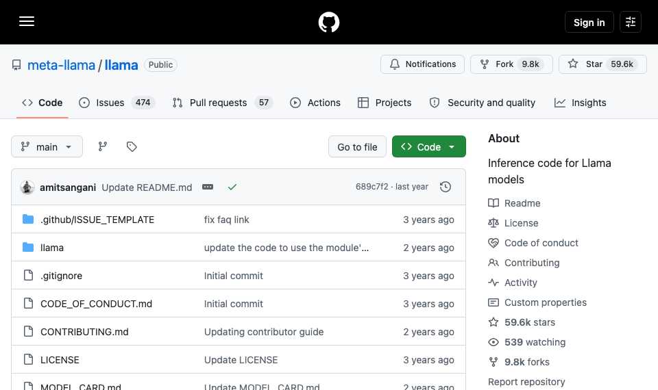This screenshot has width=658, height=390.
Task: Open the Pull requests tab
Action: click(222, 103)
